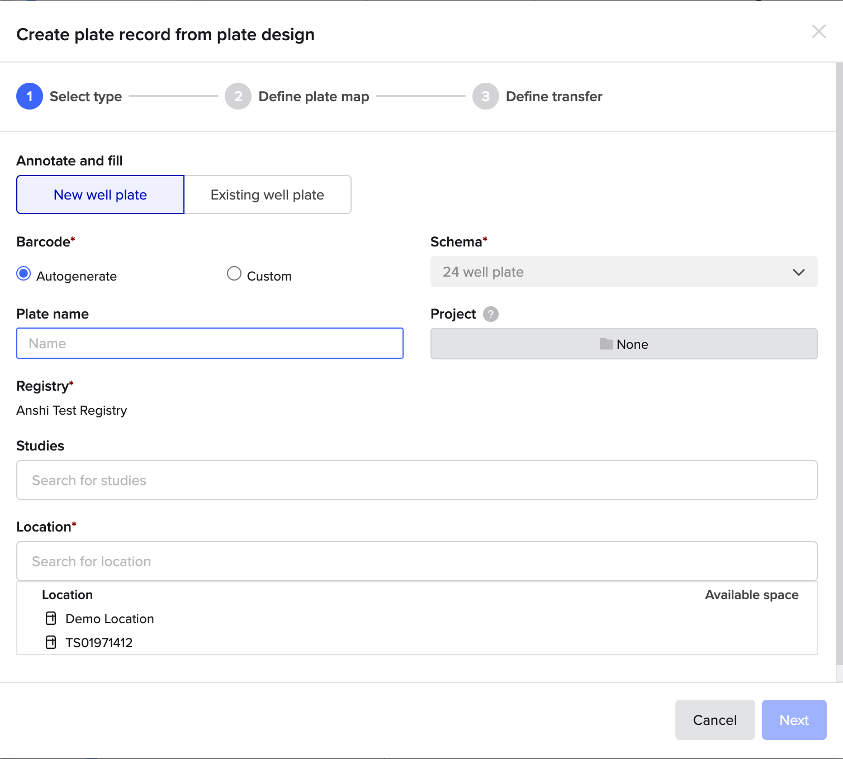Click the Cancel button
The height and width of the screenshot is (759, 843).
click(715, 720)
